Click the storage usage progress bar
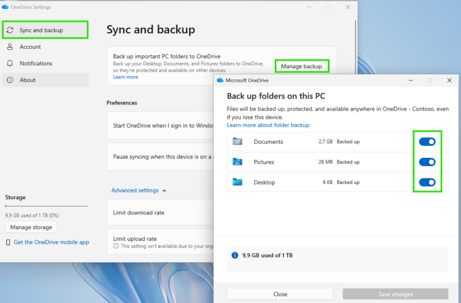The width and height of the screenshot is (461, 303). point(46,206)
